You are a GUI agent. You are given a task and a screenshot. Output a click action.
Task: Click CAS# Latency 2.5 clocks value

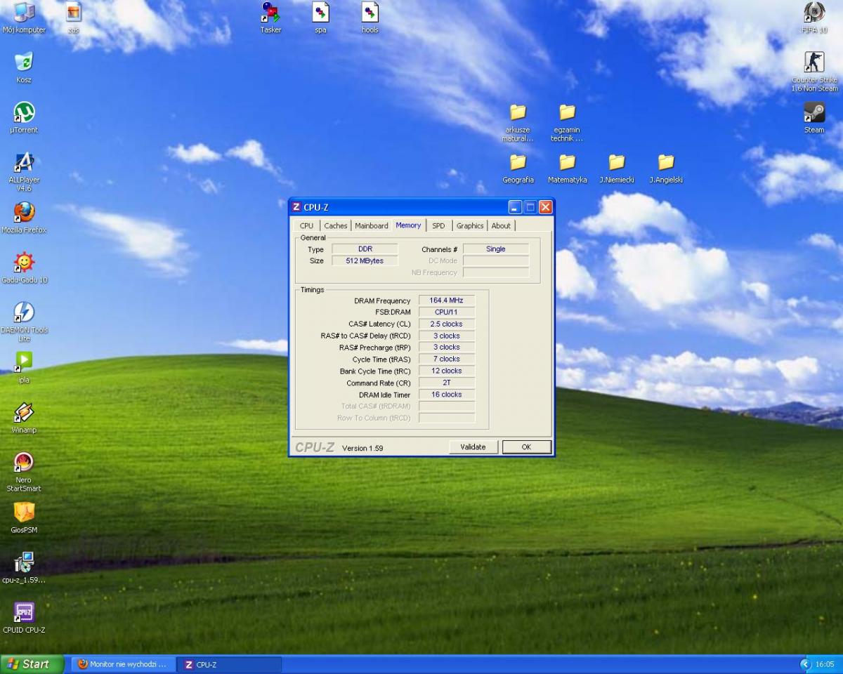447,324
